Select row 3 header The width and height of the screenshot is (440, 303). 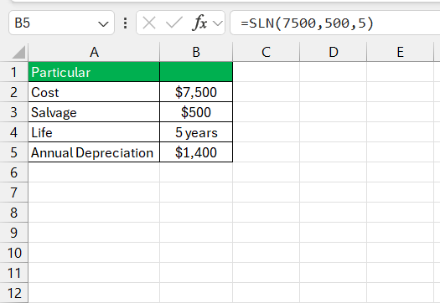click(x=14, y=112)
